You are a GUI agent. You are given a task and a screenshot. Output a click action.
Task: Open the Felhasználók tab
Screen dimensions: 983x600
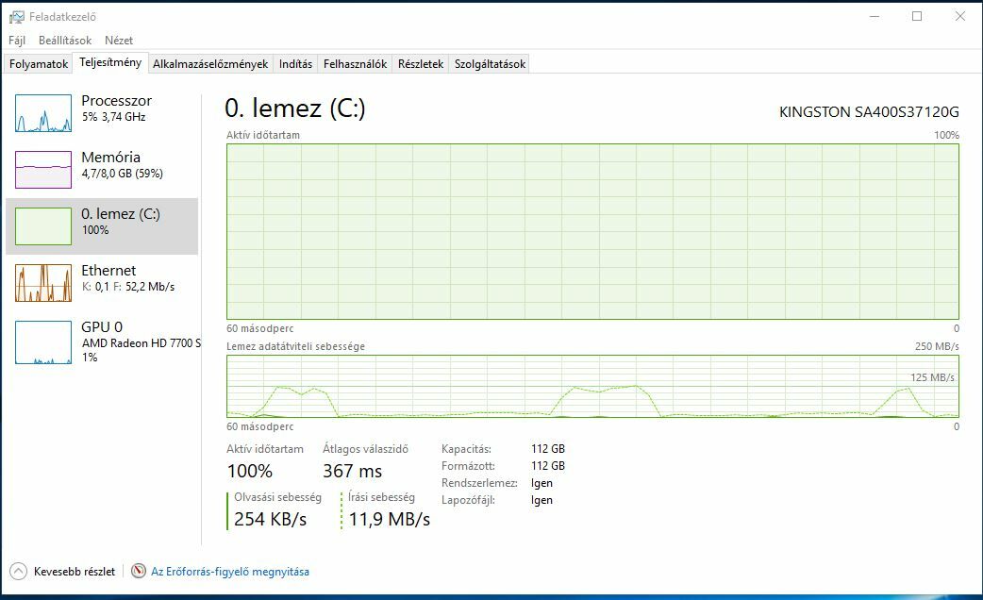point(355,64)
